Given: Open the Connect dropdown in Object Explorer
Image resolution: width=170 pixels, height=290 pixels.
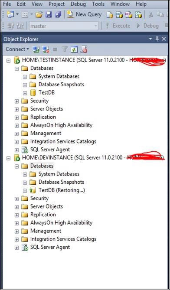Looking at the screenshot, I should pos(17,49).
